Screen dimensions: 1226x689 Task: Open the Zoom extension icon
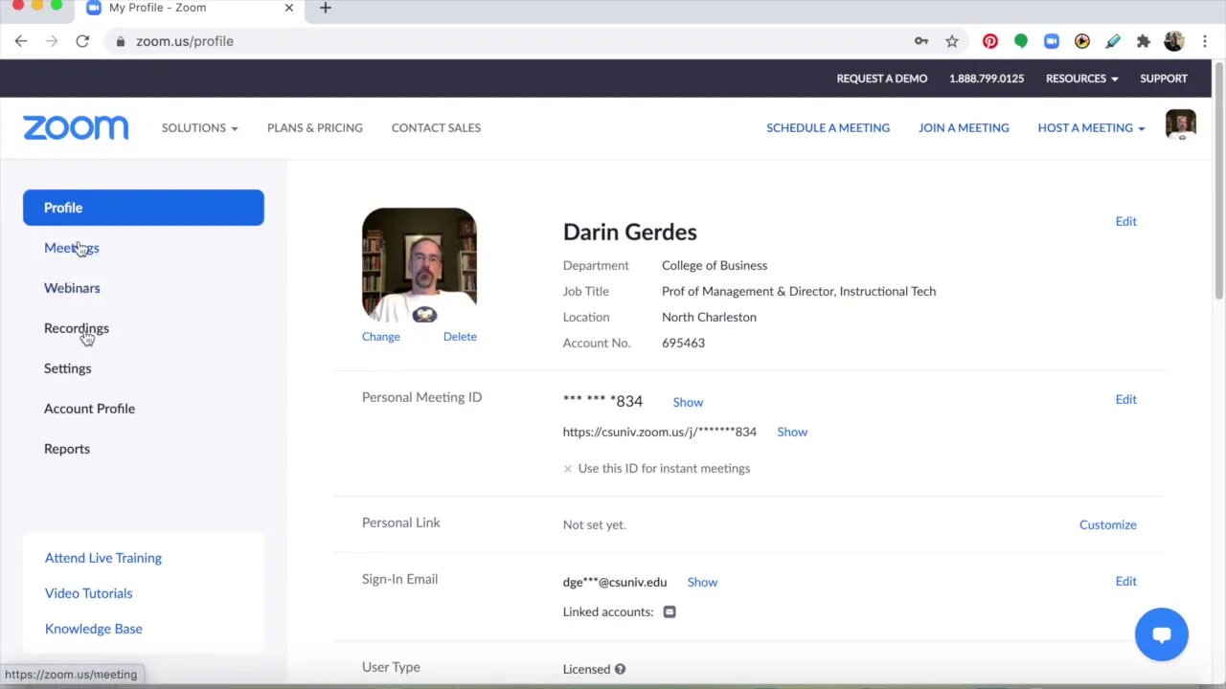point(1052,41)
